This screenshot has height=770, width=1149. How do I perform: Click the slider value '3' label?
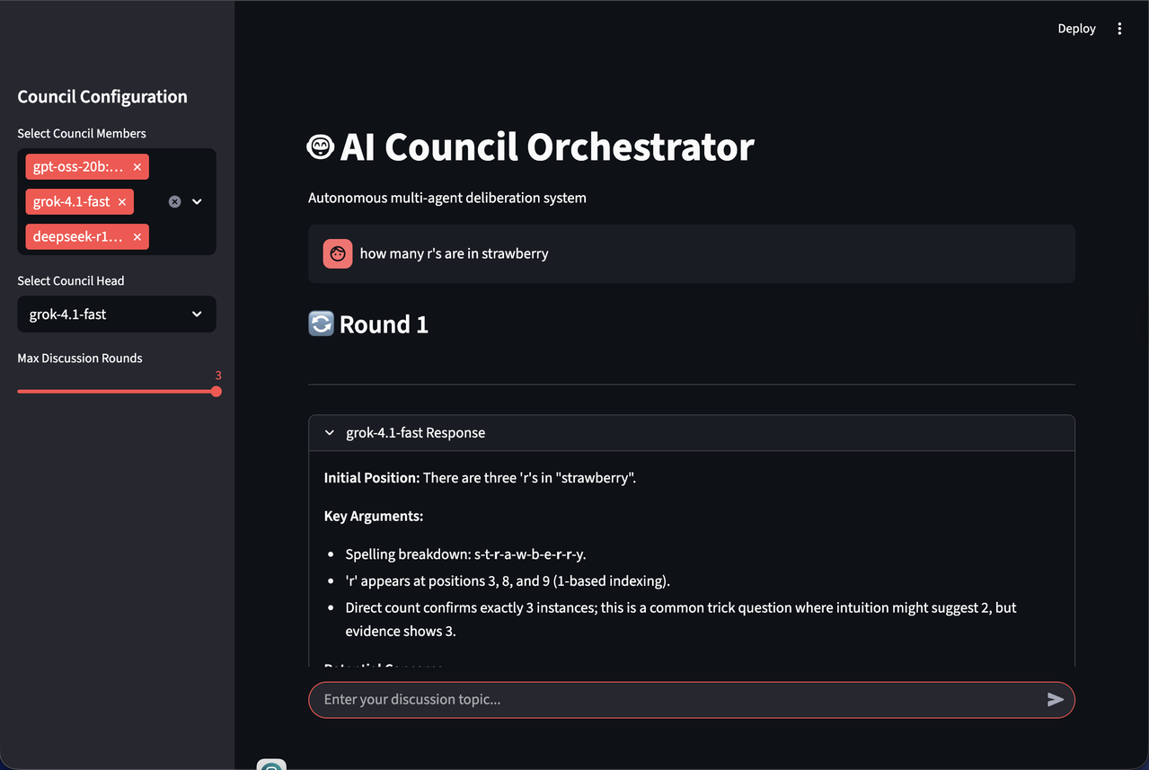click(218, 376)
